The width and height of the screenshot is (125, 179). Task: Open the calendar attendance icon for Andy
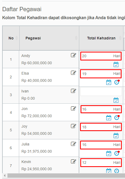tap(116, 64)
